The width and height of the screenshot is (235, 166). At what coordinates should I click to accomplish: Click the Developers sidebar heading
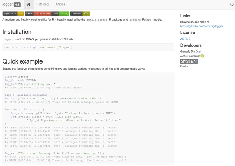[191, 45]
